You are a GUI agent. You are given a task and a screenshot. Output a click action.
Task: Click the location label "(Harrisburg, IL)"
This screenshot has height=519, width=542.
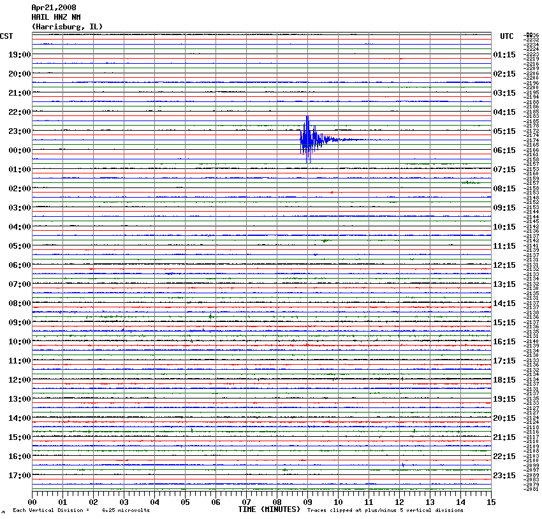coord(67,27)
